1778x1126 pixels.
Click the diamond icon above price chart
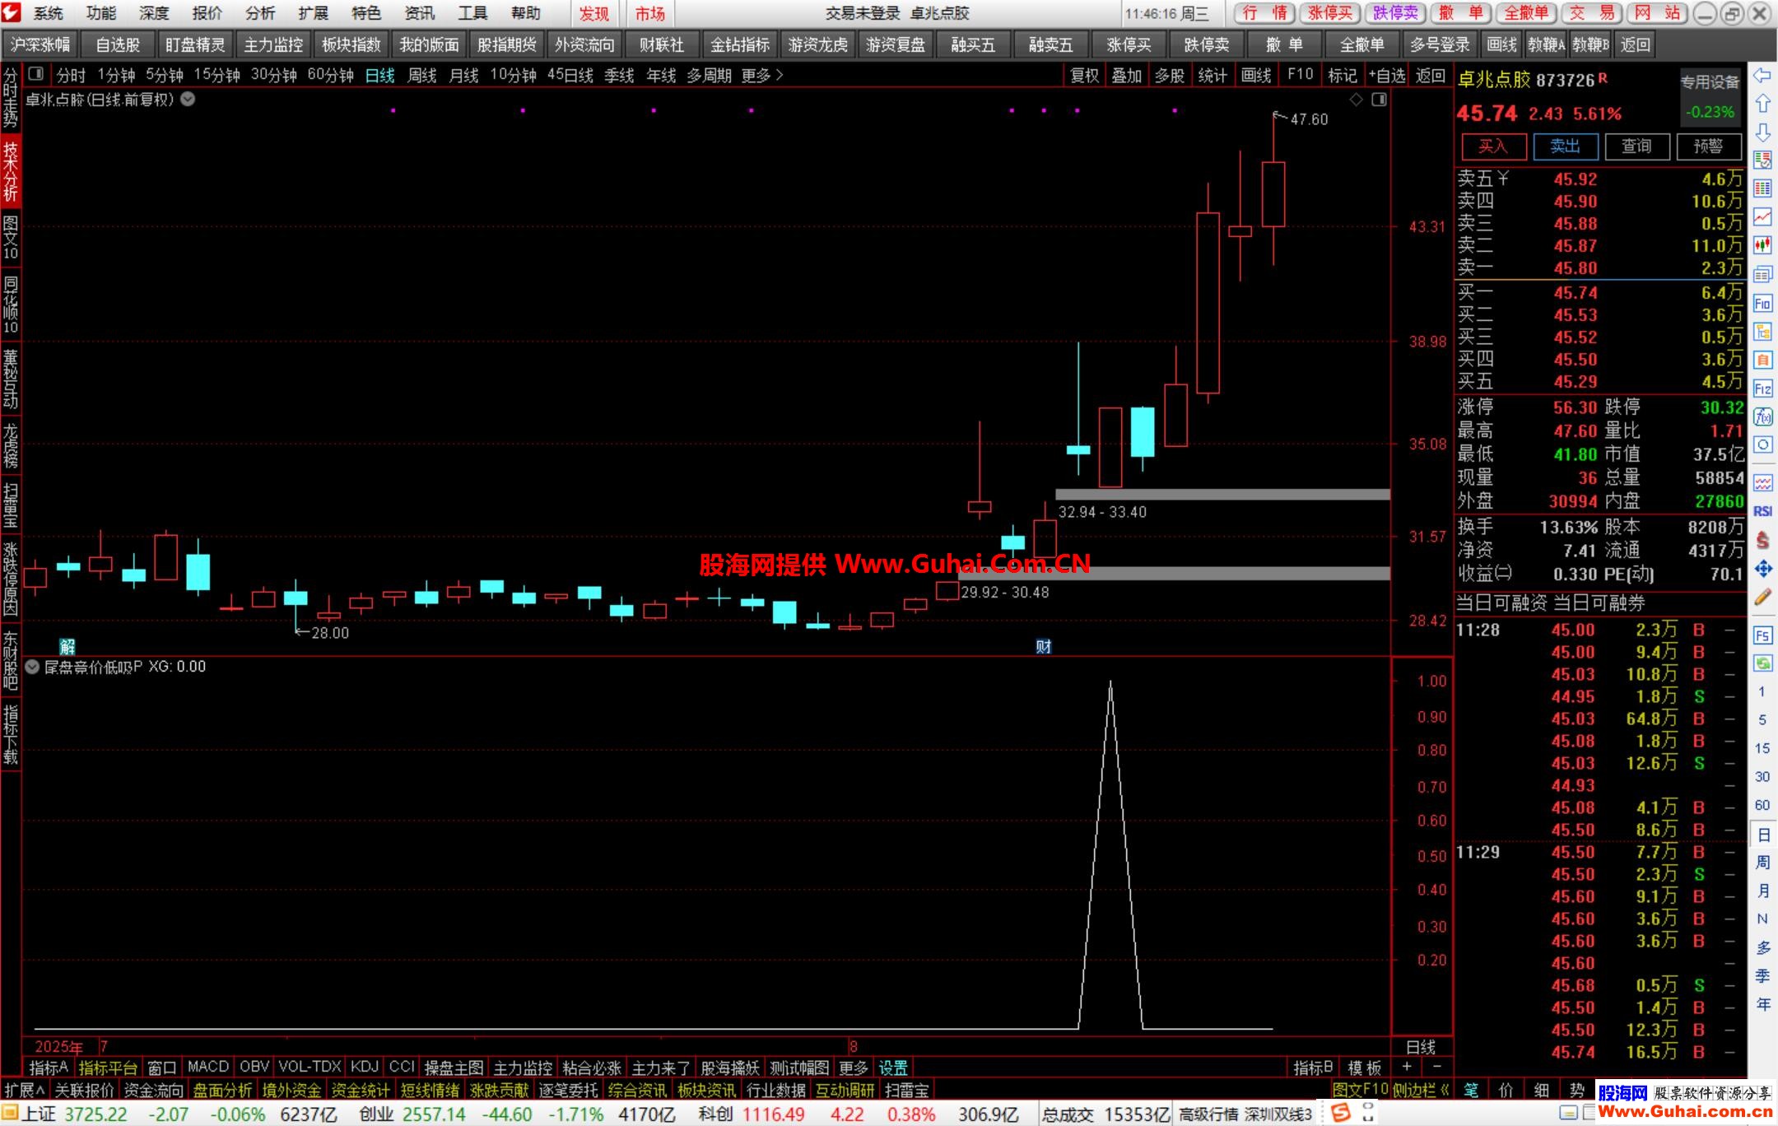click(1356, 100)
